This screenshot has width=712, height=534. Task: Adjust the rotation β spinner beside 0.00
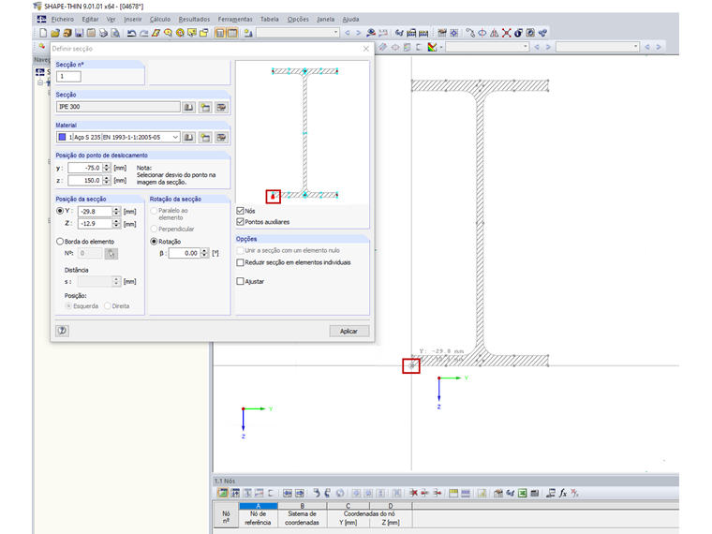[205, 253]
